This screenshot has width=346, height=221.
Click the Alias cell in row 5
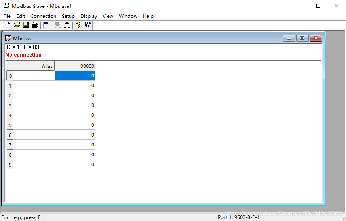[34, 125]
